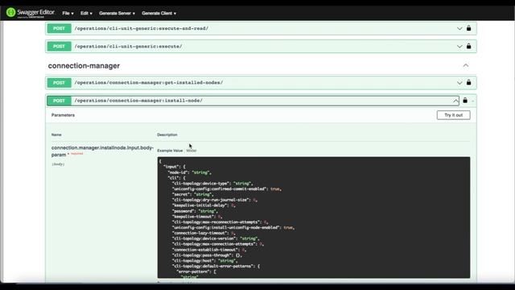
Task: Click the Description column header
Action: point(167,135)
